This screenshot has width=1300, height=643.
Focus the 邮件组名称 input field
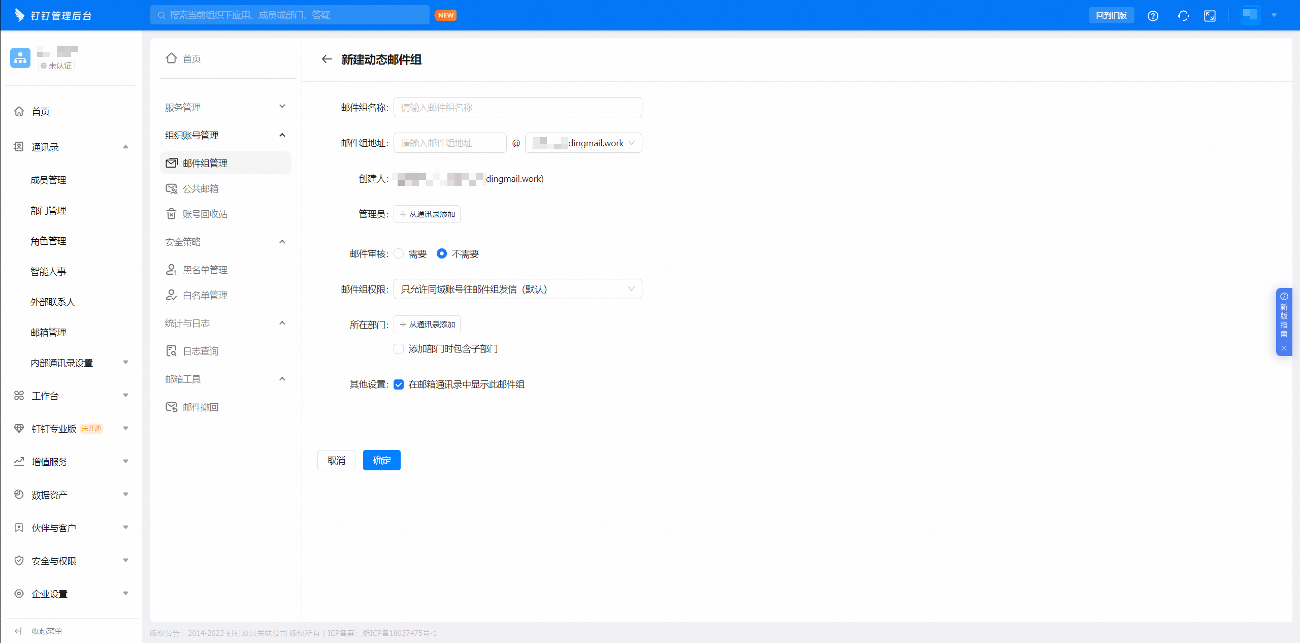click(518, 107)
